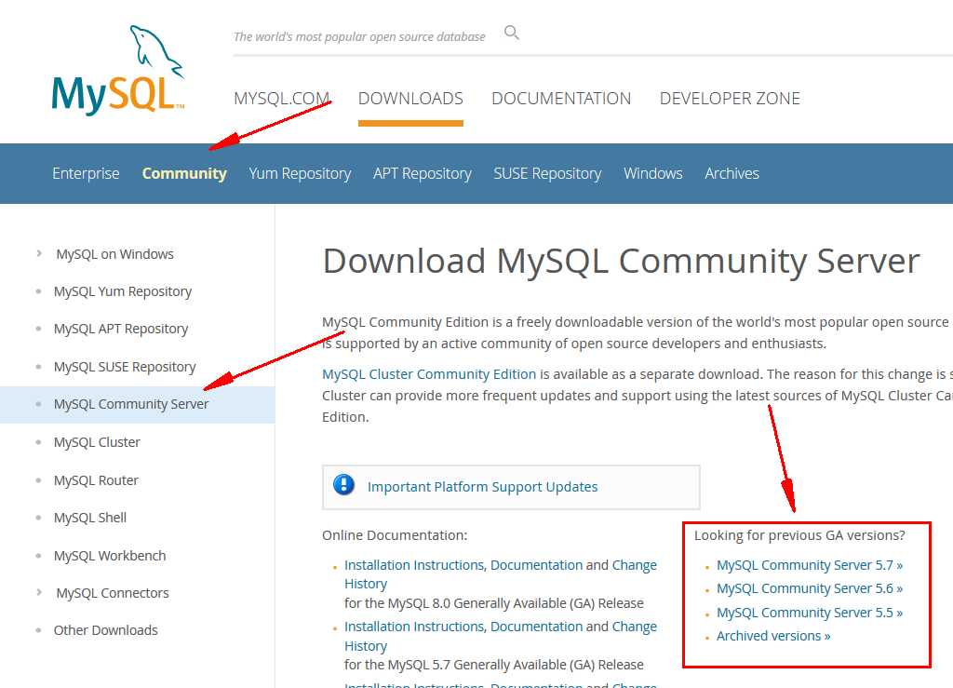The width and height of the screenshot is (953, 688).
Task: Open Installation Instructions link for 5.7 release
Action: tap(414, 627)
